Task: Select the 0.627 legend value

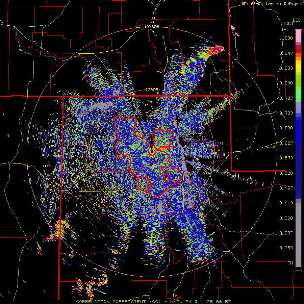Action: pyautogui.click(x=286, y=143)
